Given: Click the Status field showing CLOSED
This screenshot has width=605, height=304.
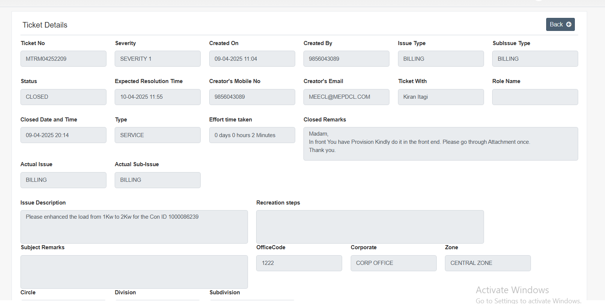Looking at the screenshot, I should [63, 97].
